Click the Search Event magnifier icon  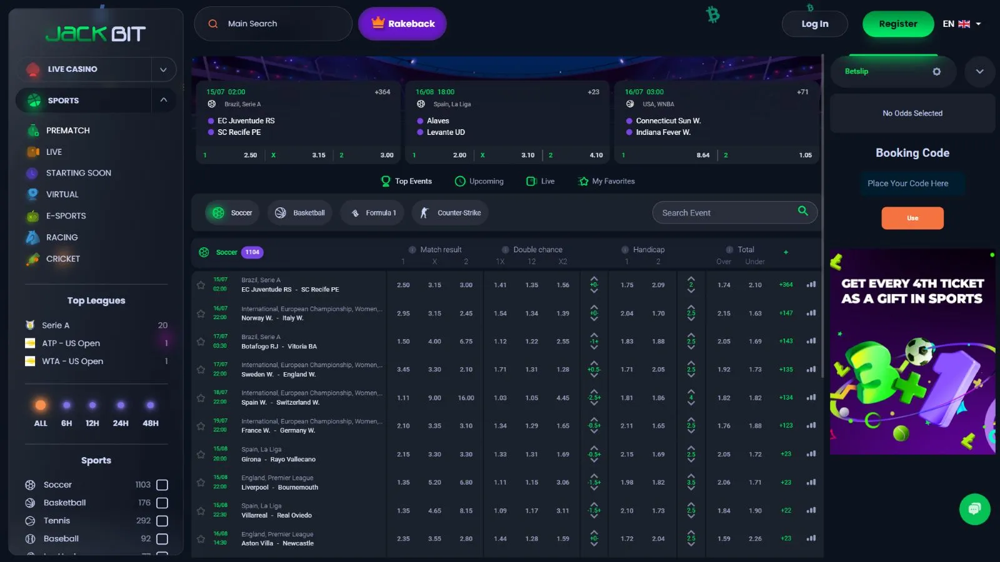click(802, 212)
